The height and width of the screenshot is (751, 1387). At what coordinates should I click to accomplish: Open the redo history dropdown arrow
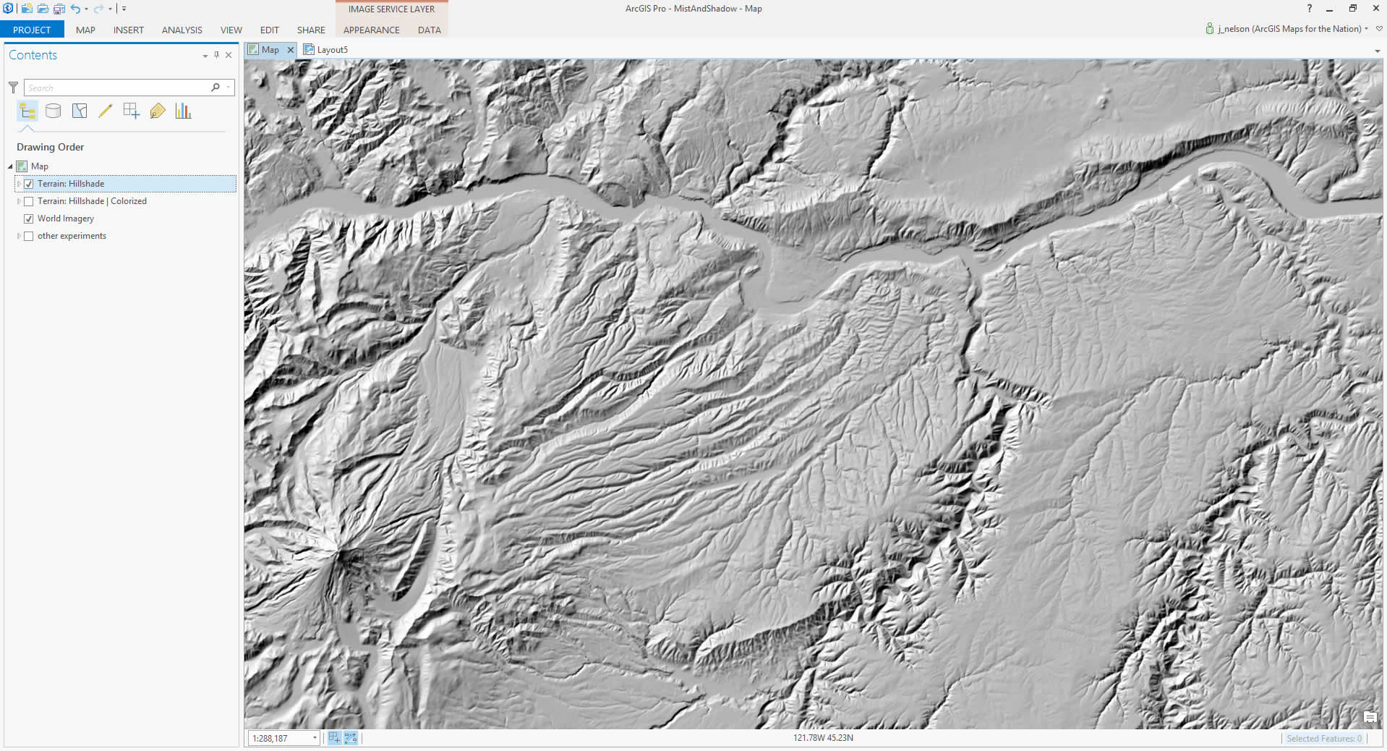(110, 9)
